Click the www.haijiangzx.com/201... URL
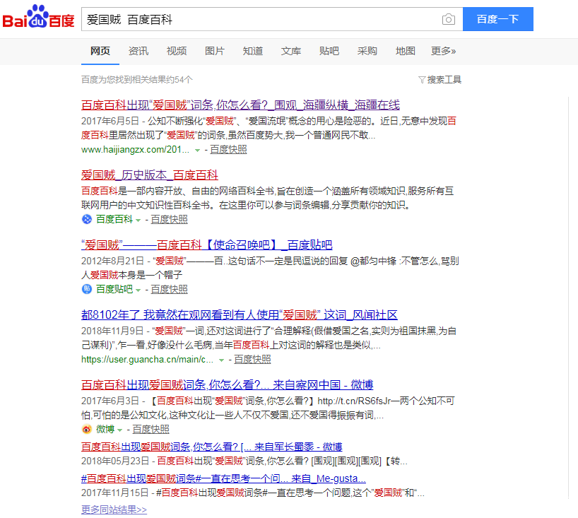The height and width of the screenshot is (518, 578). [x=135, y=150]
